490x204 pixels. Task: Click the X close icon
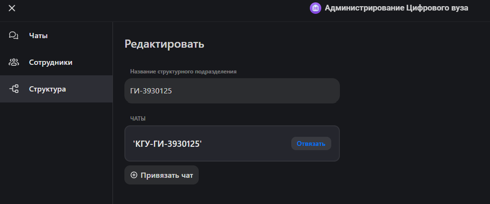click(x=12, y=8)
